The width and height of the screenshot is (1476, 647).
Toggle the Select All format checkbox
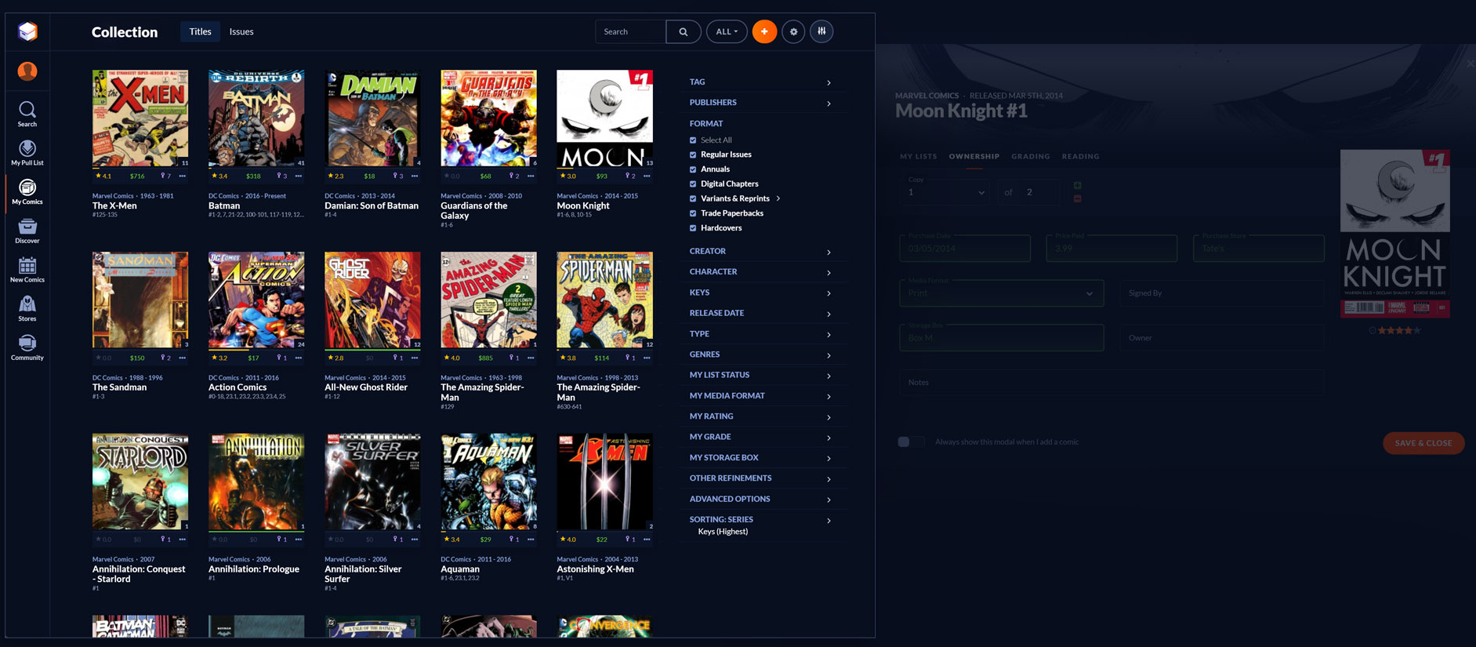click(693, 140)
